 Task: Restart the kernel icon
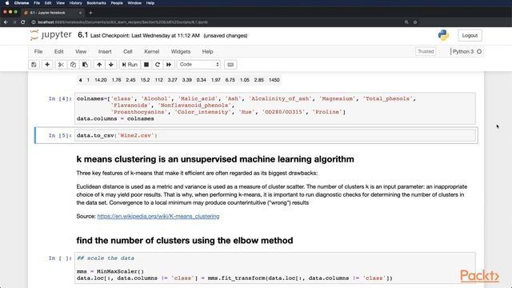coord(158,65)
